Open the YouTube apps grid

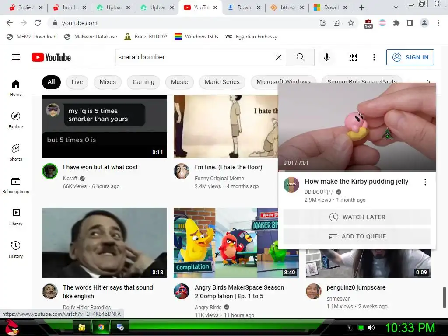[x=353, y=57]
